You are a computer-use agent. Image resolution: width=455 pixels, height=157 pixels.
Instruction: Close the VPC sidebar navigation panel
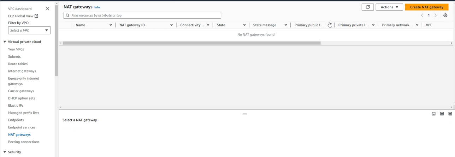(47, 9)
